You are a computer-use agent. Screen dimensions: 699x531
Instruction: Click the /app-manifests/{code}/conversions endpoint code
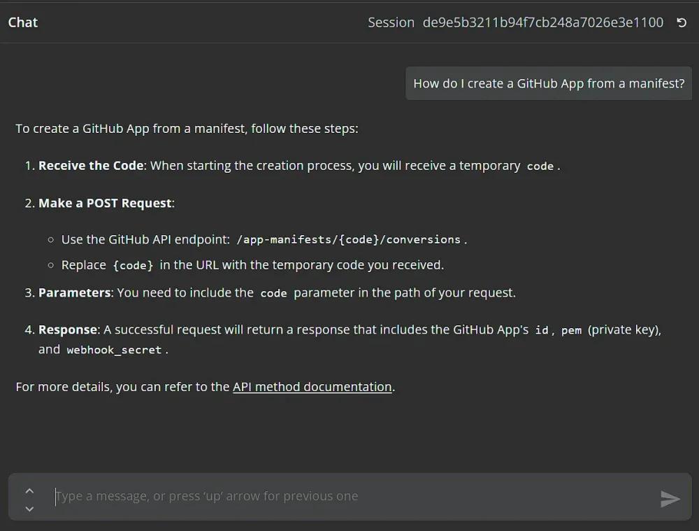[348, 239]
